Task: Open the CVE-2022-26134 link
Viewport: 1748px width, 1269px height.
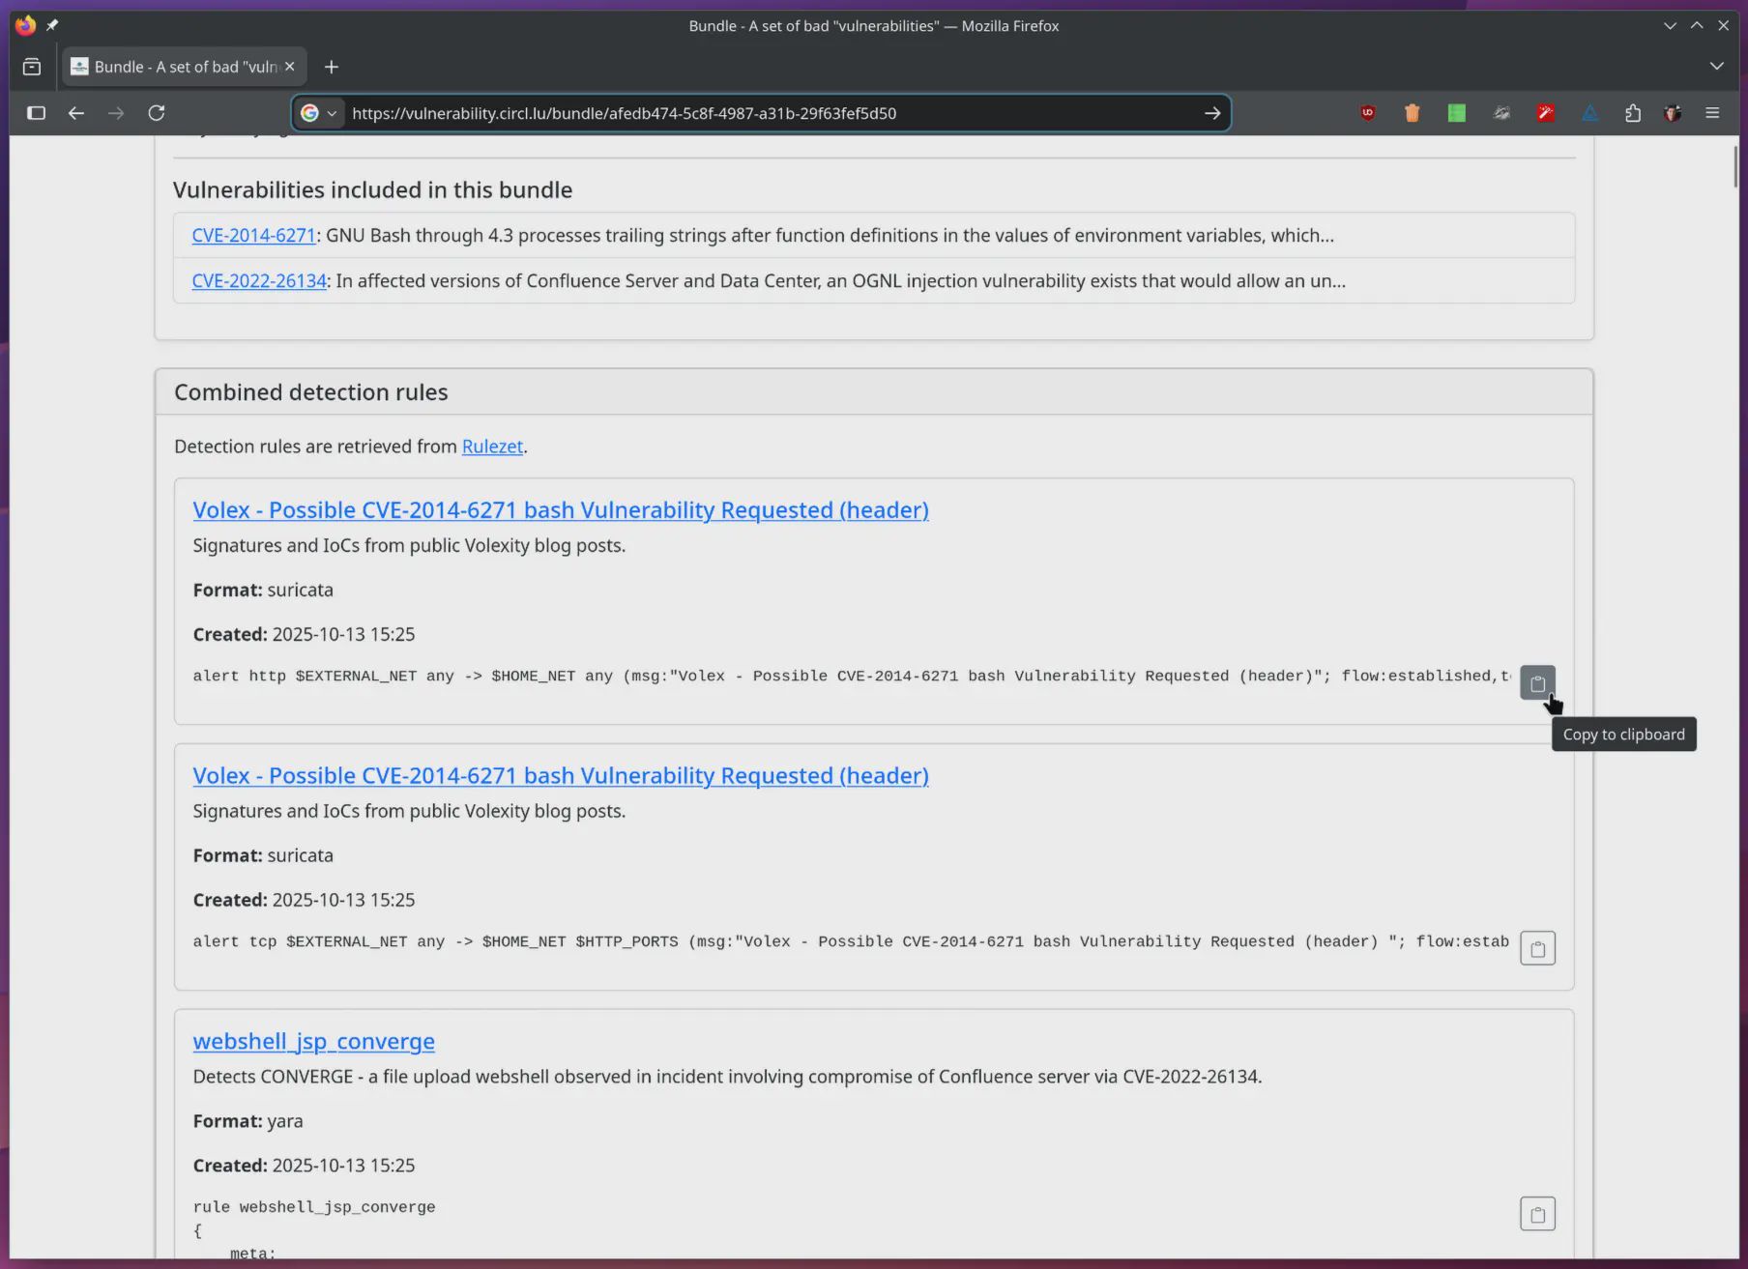Action: point(259,281)
